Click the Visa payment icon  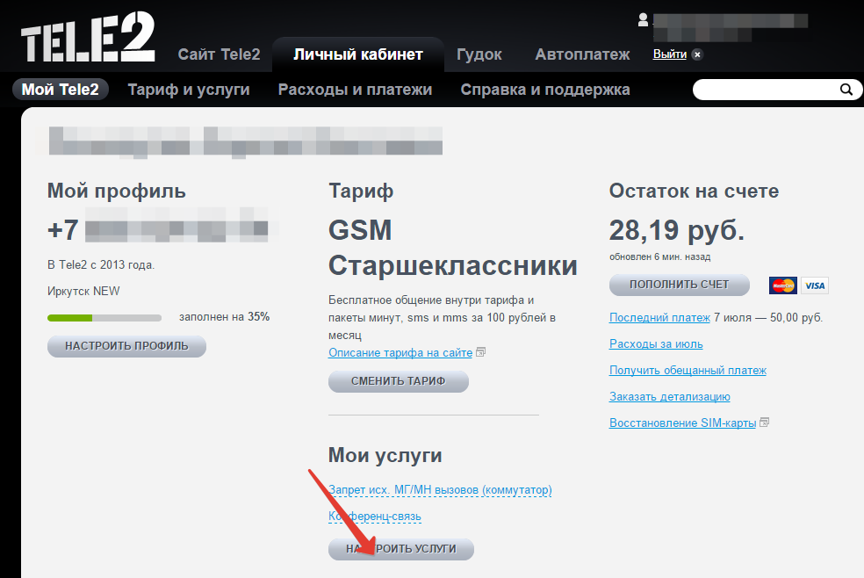coord(813,285)
